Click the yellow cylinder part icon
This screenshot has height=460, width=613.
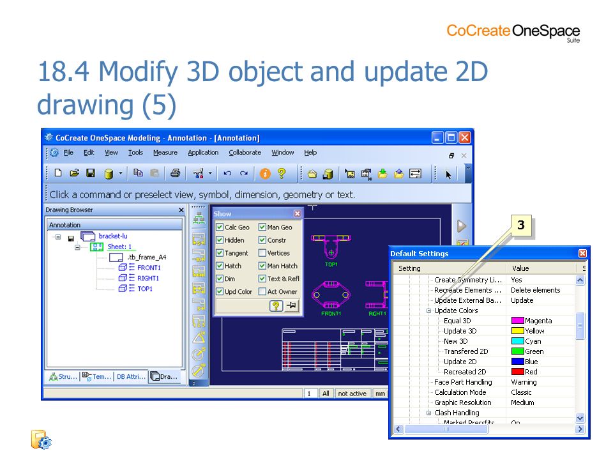pyautogui.click(x=109, y=173)
